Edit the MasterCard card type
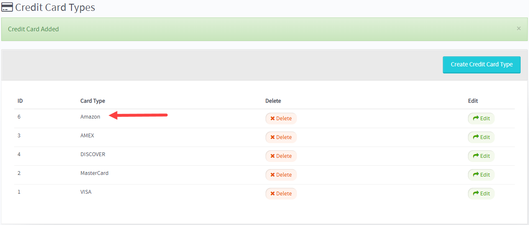 click(x=481, y=175)
